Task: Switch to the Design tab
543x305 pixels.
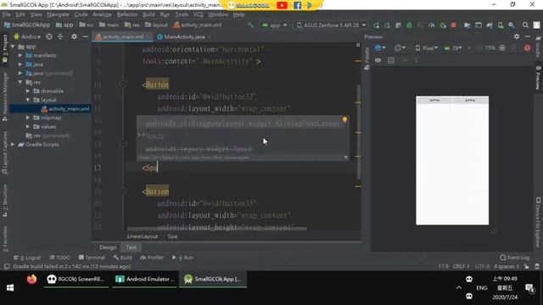Action: (108, 247)
